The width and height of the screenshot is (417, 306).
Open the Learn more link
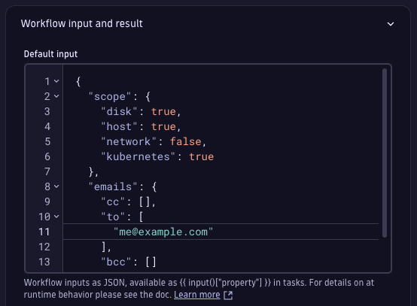click(x=197, y=295)
